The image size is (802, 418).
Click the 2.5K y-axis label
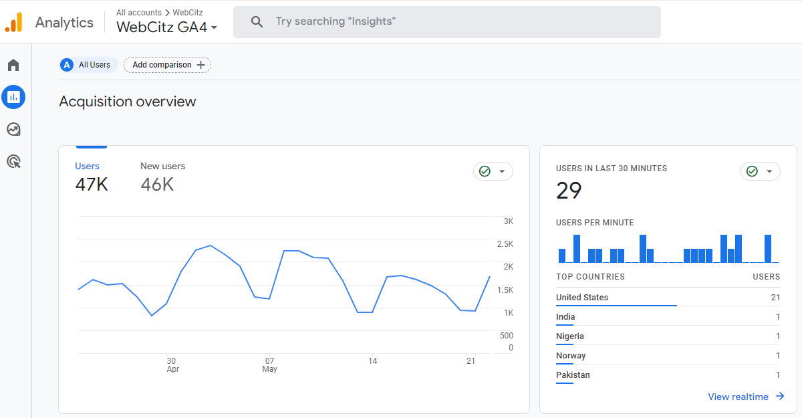[505, 244]
